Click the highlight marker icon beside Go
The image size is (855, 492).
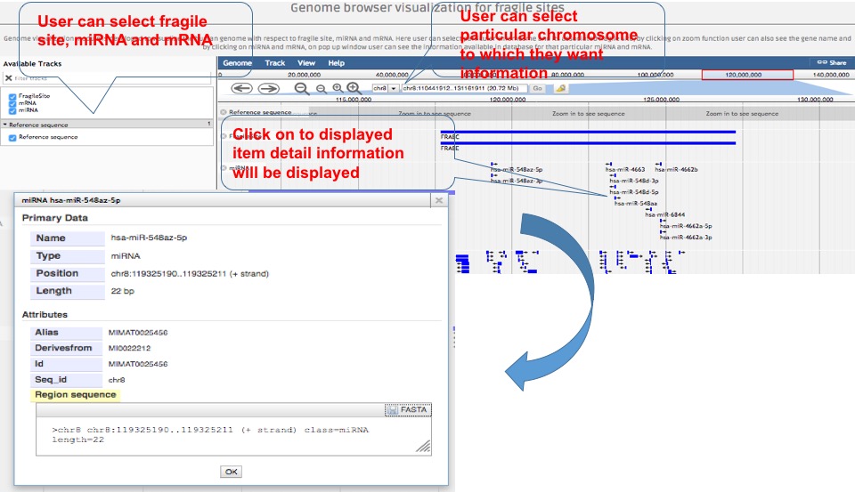coord(560,88)
